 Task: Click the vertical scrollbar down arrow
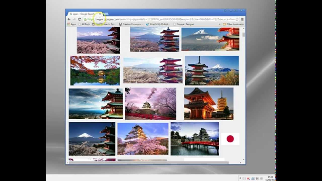[244, 159]
